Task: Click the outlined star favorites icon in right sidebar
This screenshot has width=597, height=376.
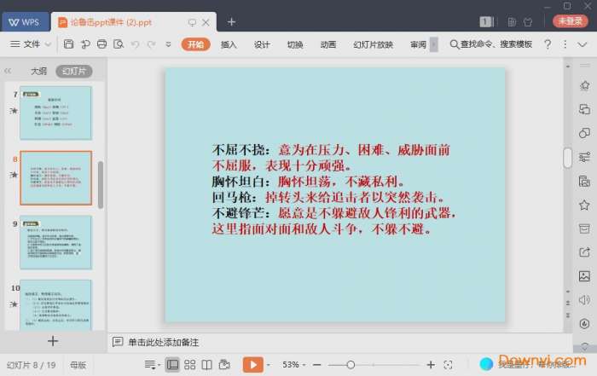Action: click(584, 205)
